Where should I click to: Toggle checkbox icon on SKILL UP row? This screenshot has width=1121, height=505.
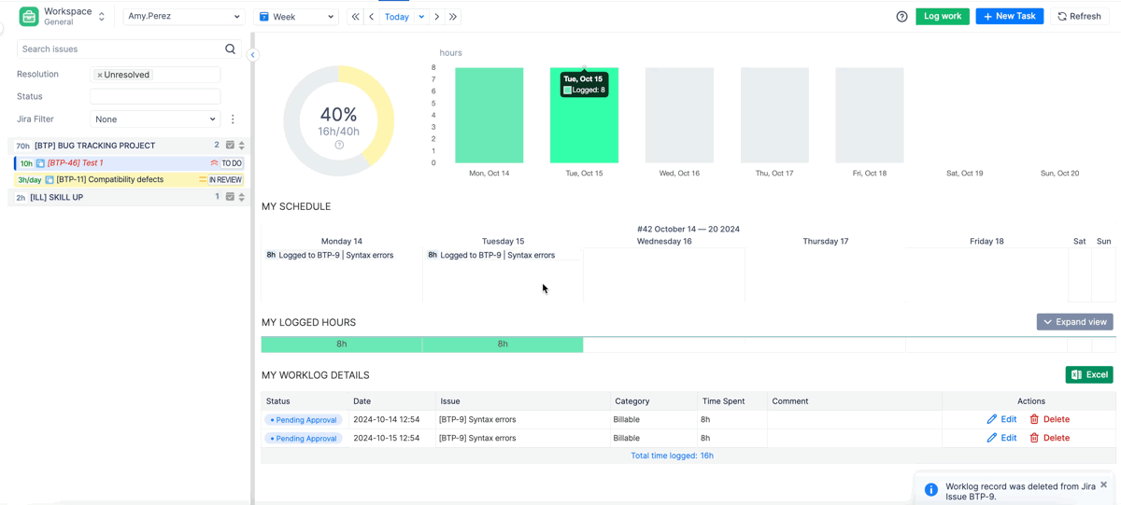pyautogui.click(x=230, y=197)
